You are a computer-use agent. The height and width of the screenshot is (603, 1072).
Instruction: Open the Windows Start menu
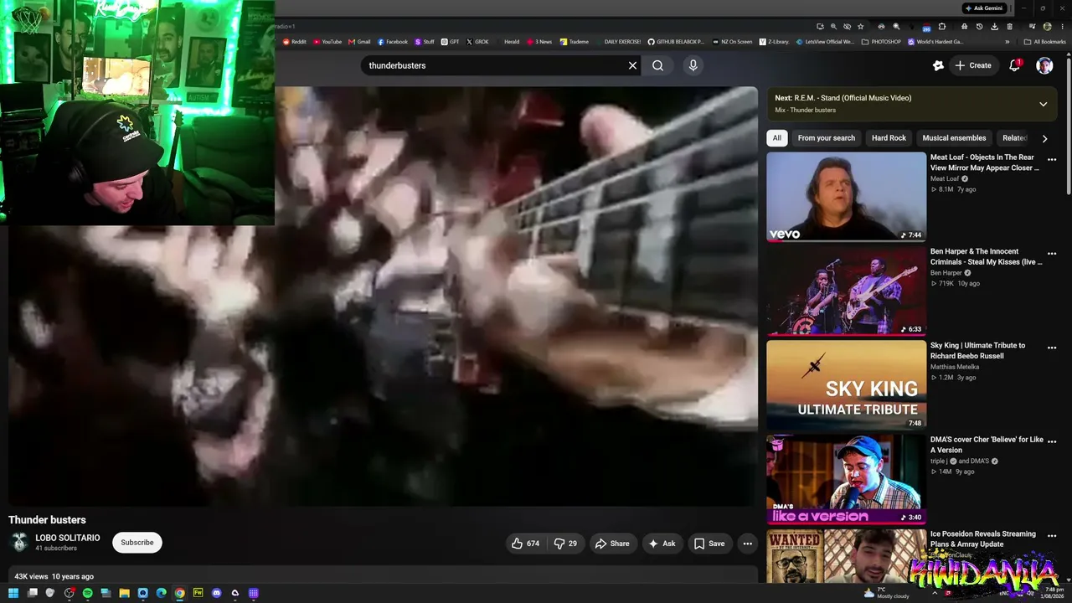click(13, 593)
